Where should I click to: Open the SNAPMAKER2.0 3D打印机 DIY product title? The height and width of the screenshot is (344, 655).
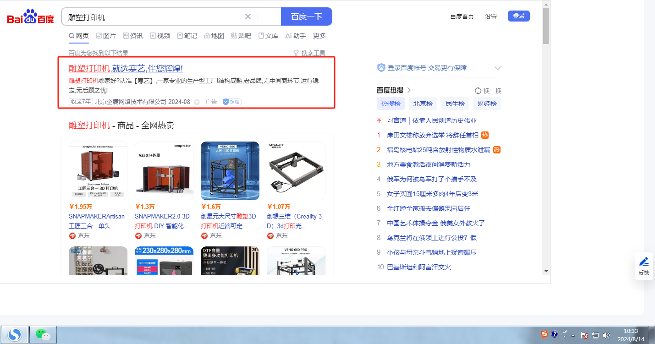pyautogui.click(x=162, y=221)
